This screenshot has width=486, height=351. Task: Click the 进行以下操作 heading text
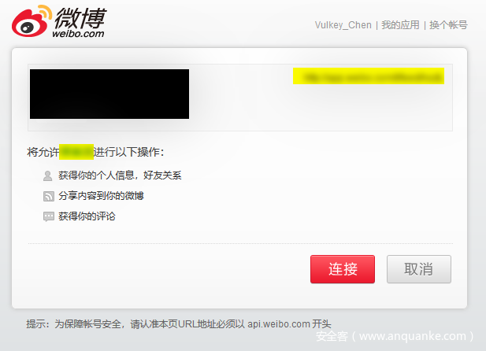tap(128, 152)
